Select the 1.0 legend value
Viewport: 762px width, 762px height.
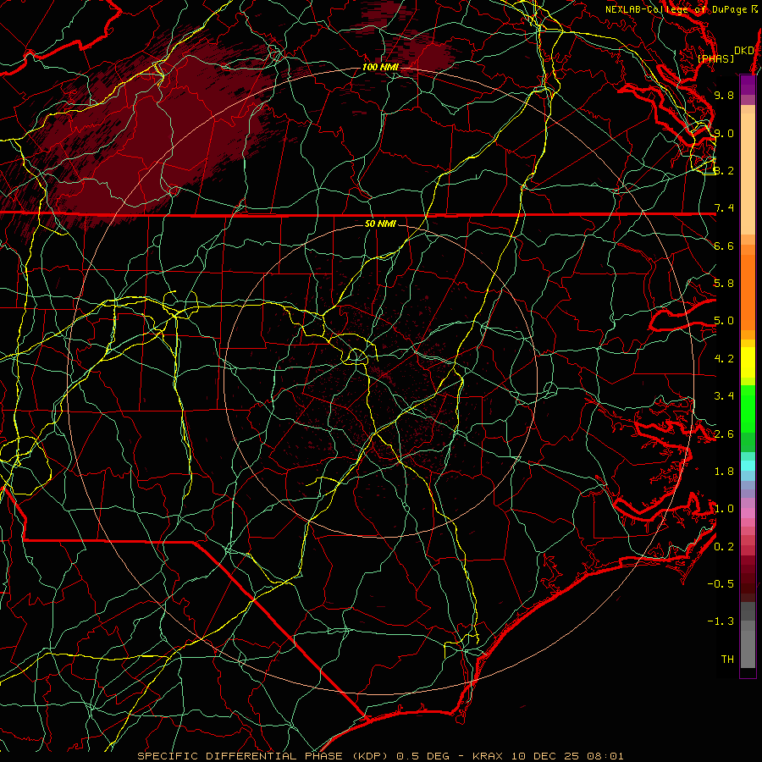(x=724, y=509)
